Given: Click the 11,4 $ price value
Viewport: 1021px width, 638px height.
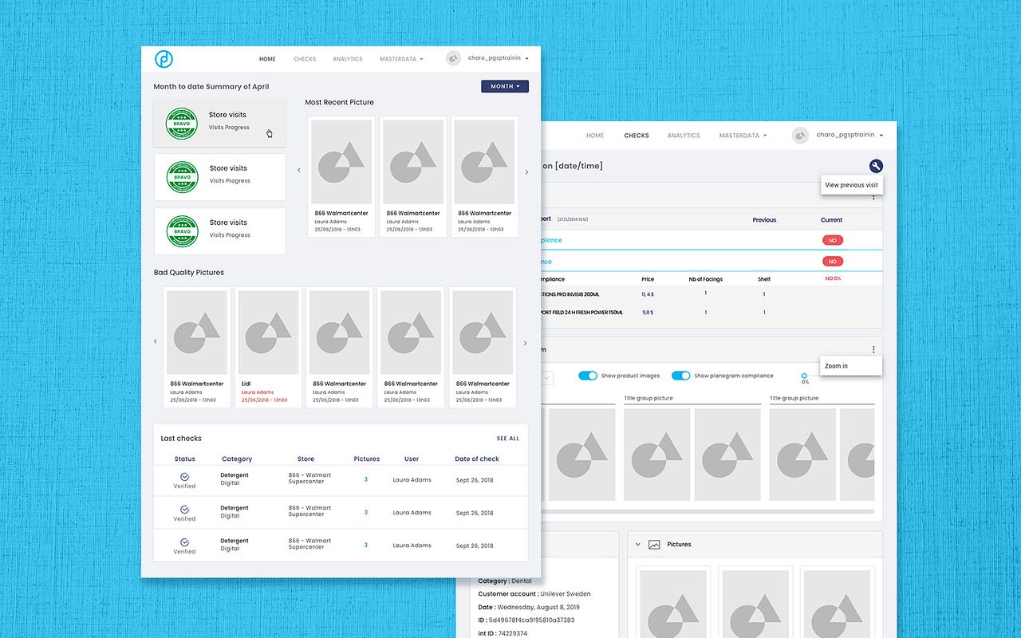Looking at the screenshot, I should (x=648, y=294).
